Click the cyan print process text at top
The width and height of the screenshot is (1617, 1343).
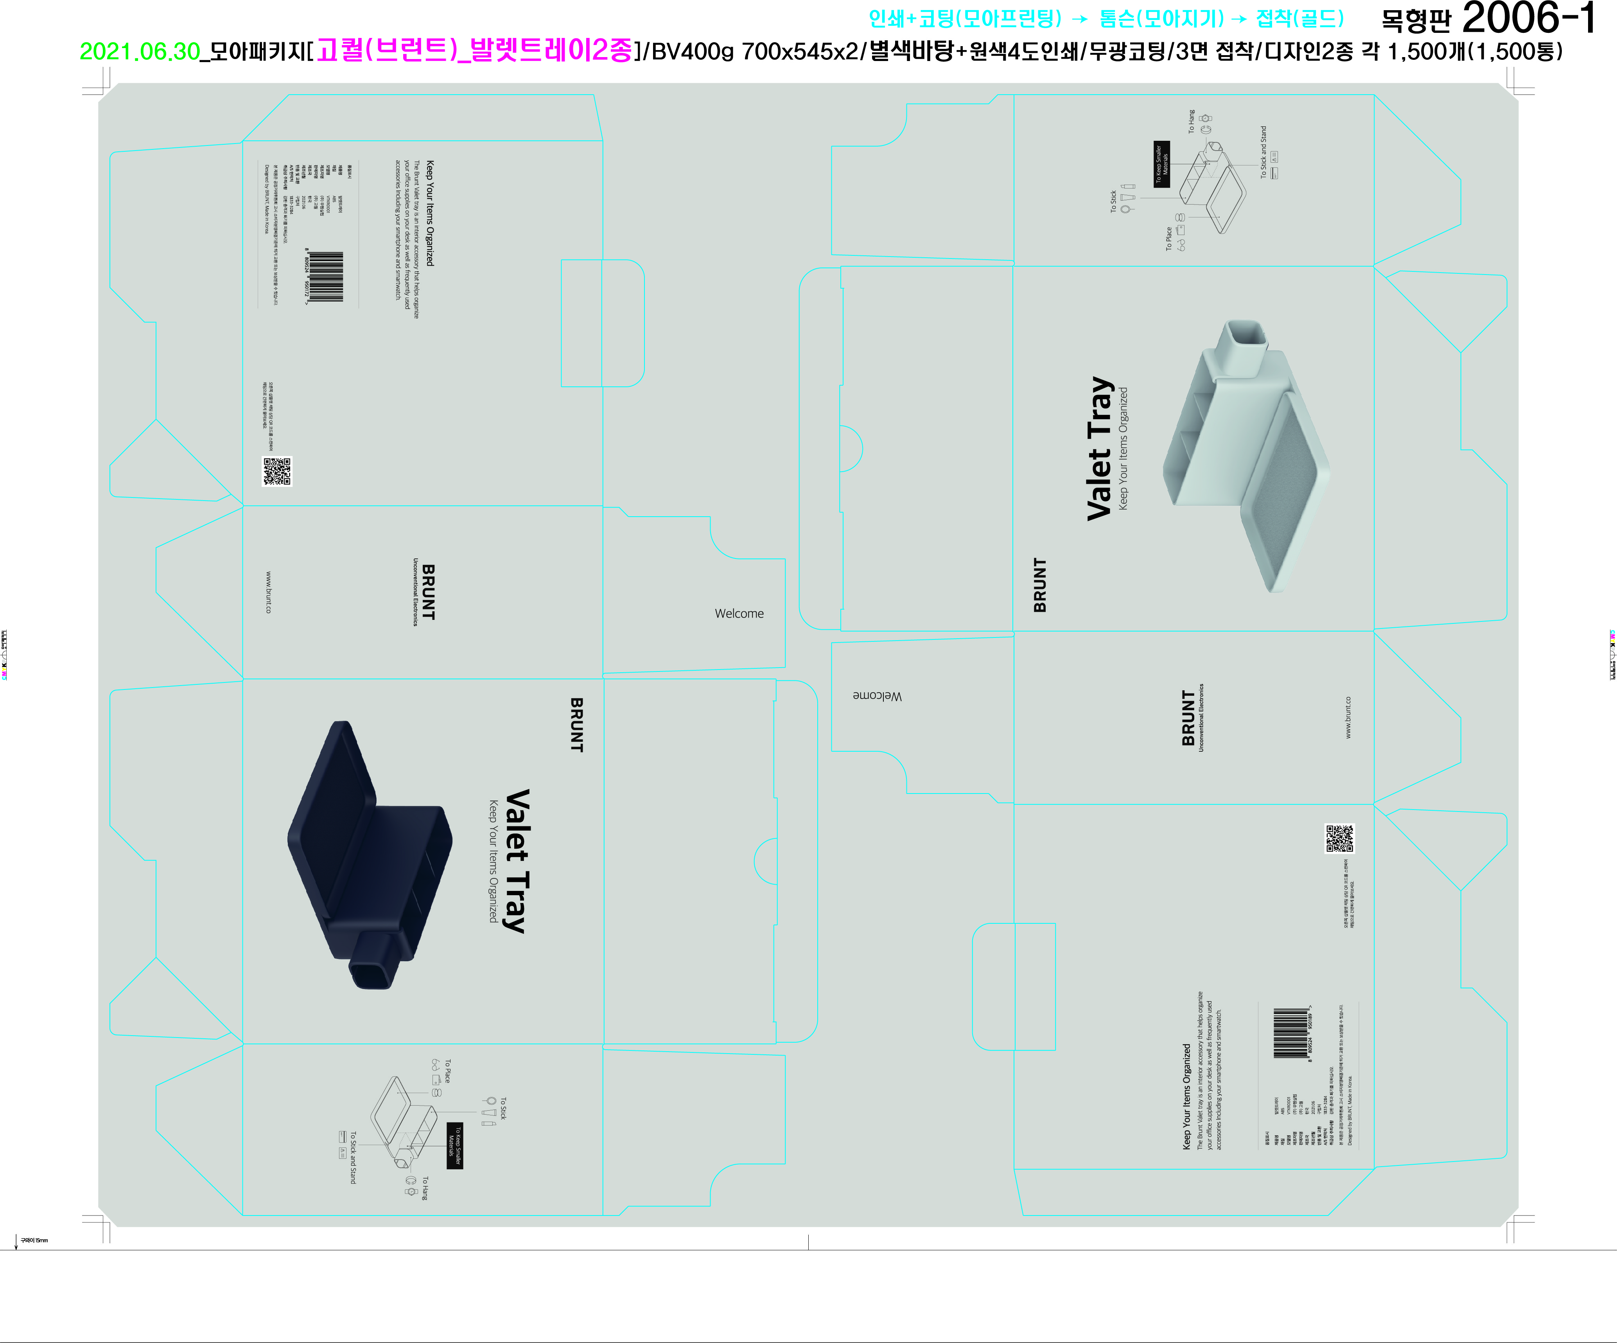click(x=1106, y=18)
